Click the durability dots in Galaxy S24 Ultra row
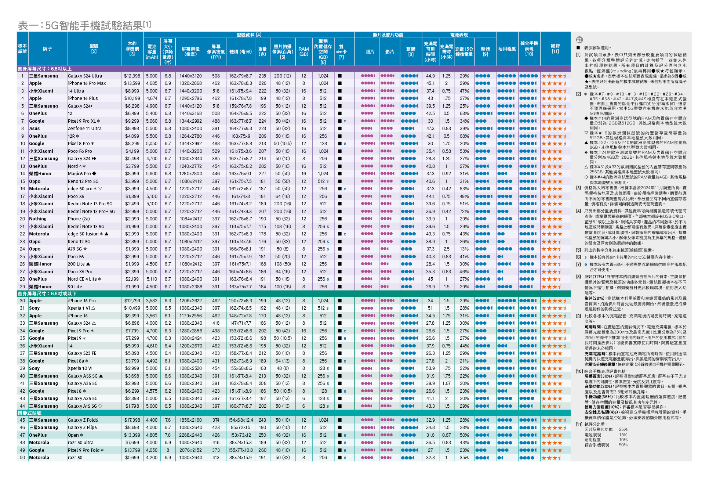Image resolution: width=709 pixels, height=483 pixels. point(506,76)
